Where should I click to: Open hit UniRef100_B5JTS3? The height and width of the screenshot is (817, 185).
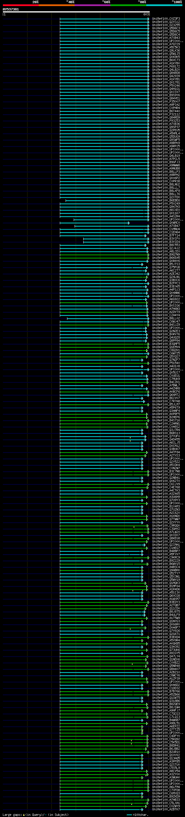point(166,264)
